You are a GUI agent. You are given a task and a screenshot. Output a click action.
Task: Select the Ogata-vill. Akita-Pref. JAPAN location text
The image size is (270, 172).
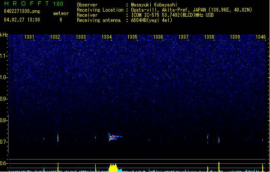tap(191, 10)
